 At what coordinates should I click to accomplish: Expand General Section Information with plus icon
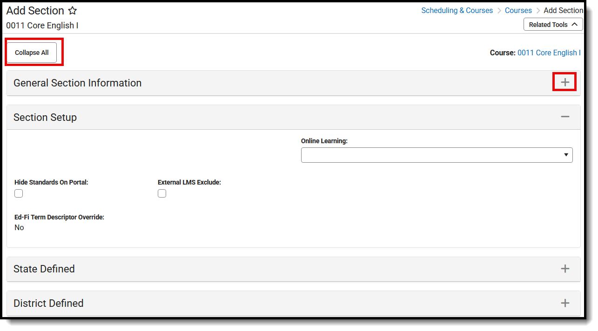click(565, 82)
